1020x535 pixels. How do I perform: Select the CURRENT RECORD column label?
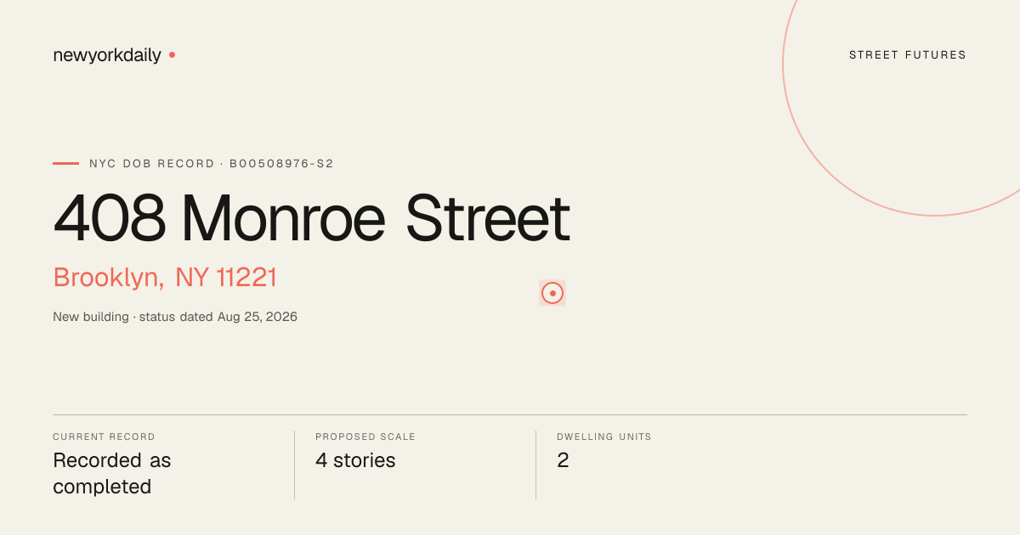pyautogui.click(x=104, y=436)
